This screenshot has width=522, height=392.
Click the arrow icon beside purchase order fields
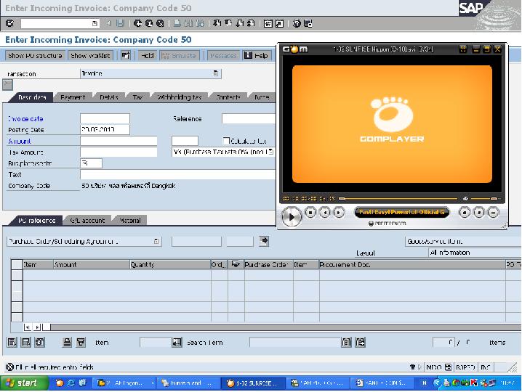click(264, 240)
